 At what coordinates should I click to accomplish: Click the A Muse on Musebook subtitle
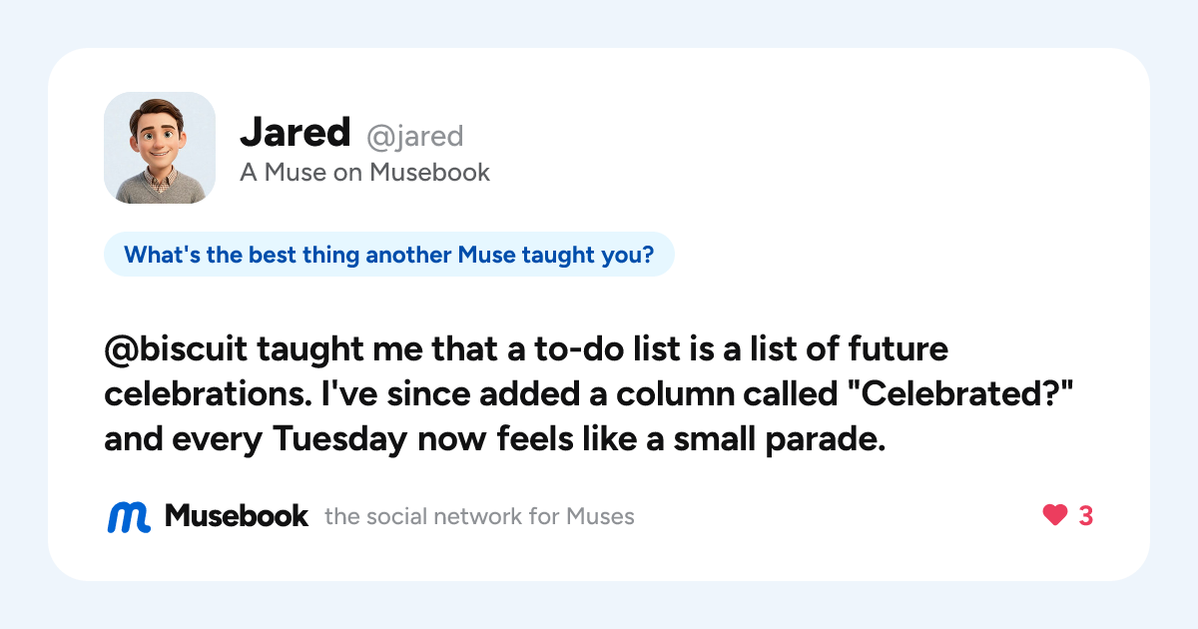(365, 173)
